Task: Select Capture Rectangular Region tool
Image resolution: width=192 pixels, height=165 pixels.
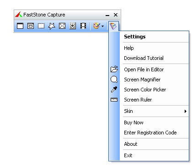Action: point(41,26)
